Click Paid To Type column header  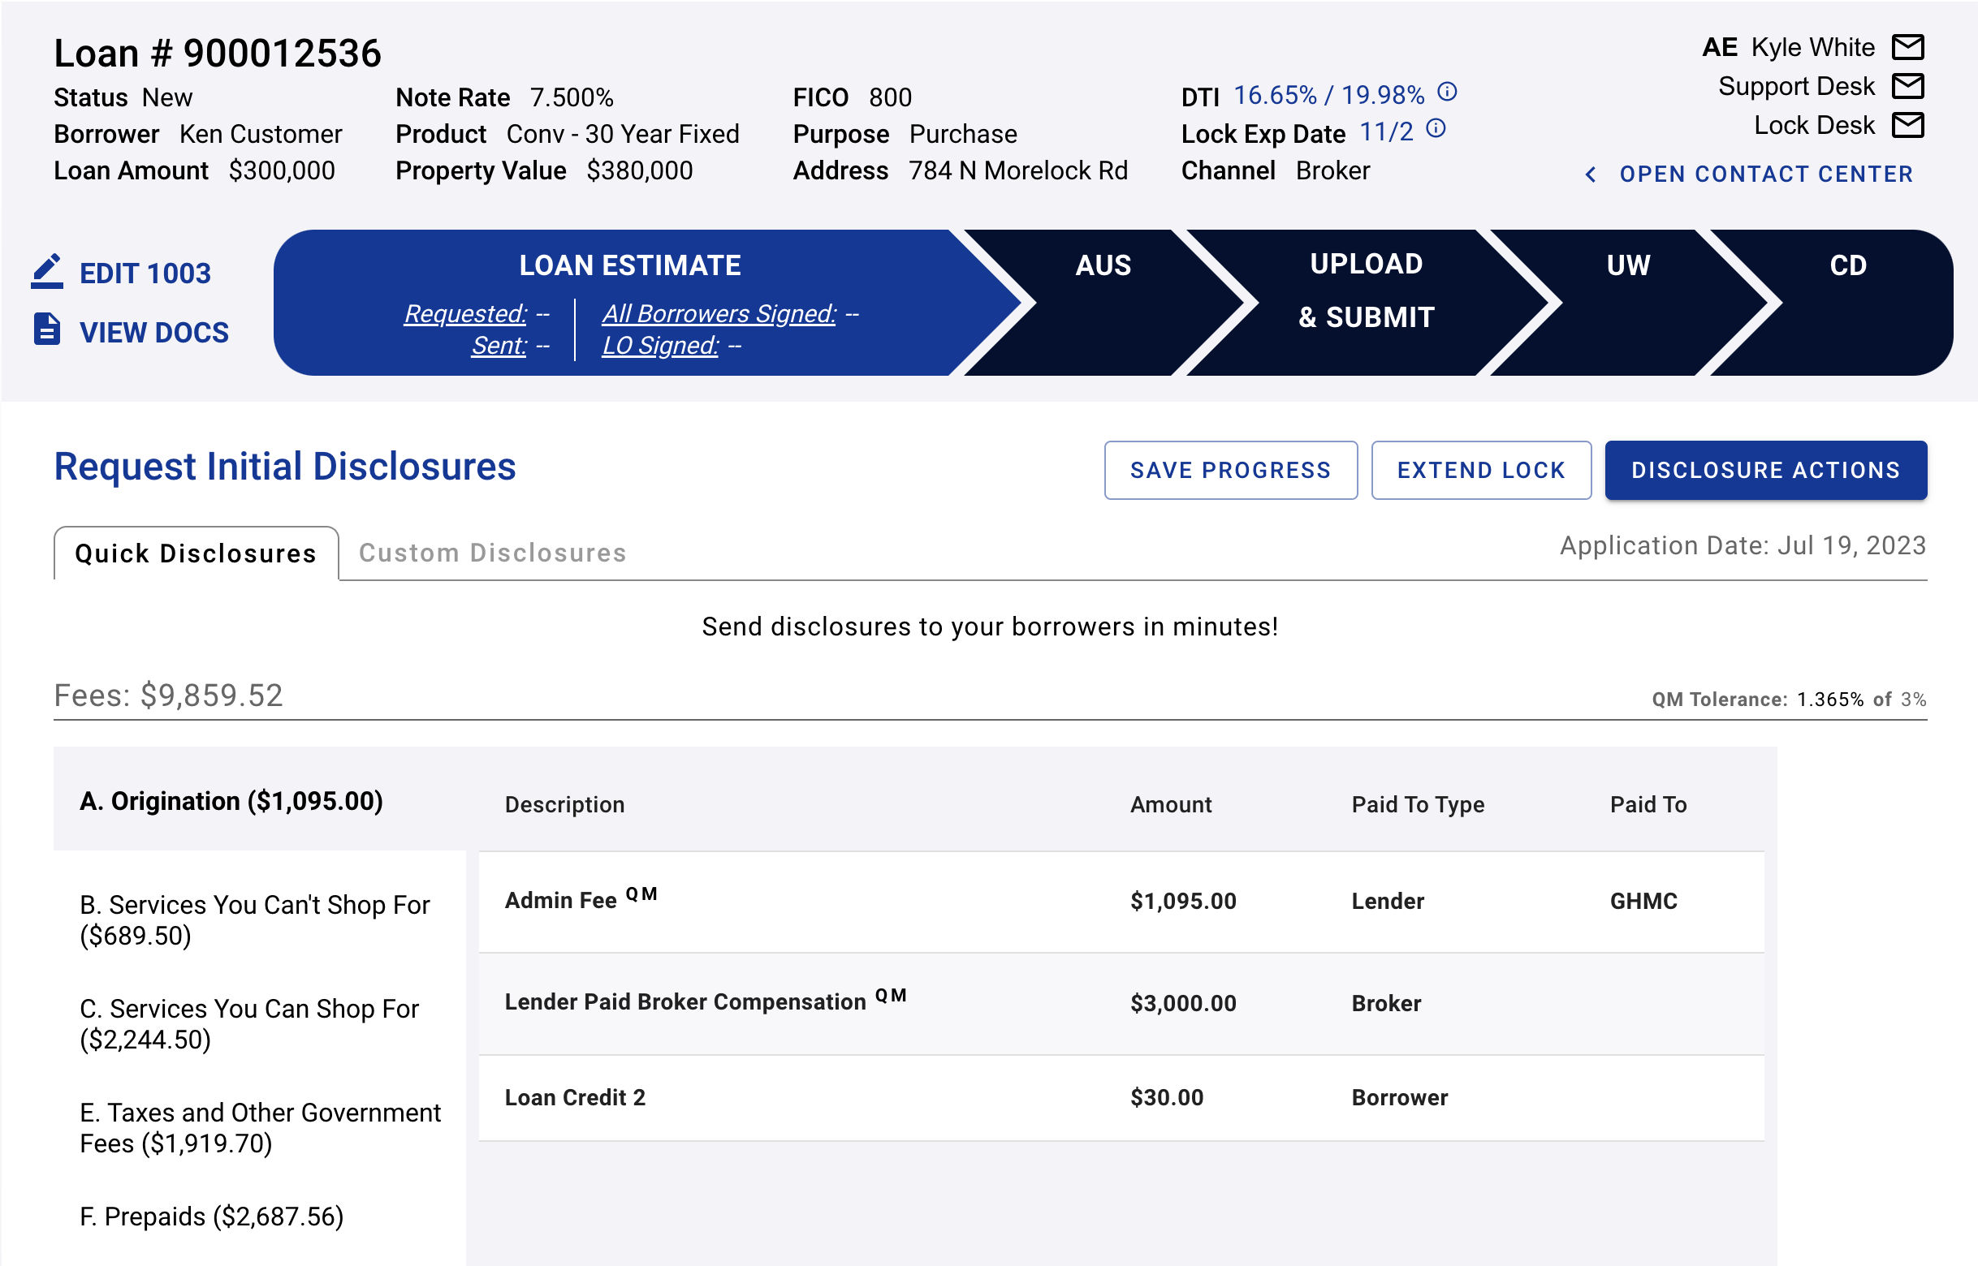pyautogui.click(x=1417, y=804)
